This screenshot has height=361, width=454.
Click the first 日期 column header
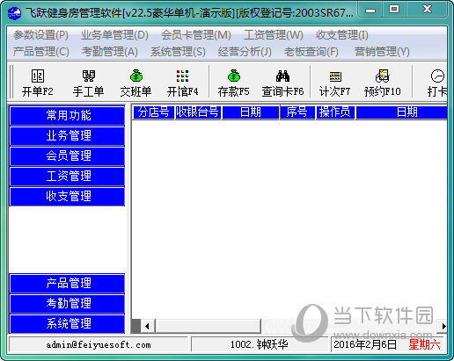tap(251, 112)
